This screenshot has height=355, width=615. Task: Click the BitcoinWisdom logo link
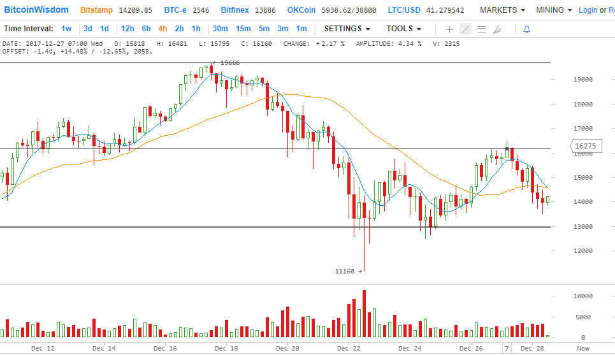(x=36, y=10)
